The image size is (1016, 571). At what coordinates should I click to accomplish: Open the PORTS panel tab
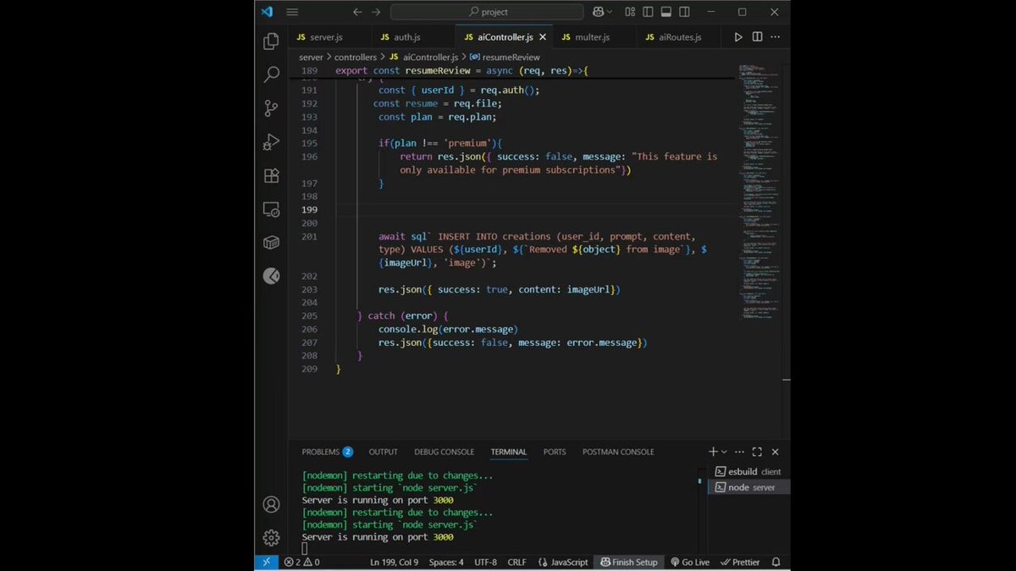pyautogui.click(x=555, y=452)
